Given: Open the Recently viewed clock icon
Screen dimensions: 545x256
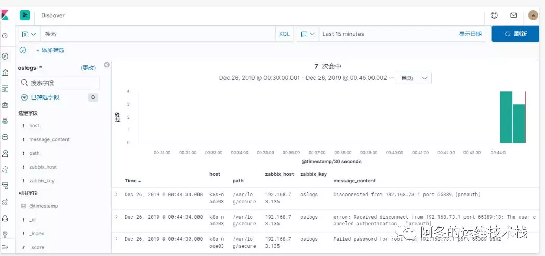Looking at the screenshot, I should 5,35.
